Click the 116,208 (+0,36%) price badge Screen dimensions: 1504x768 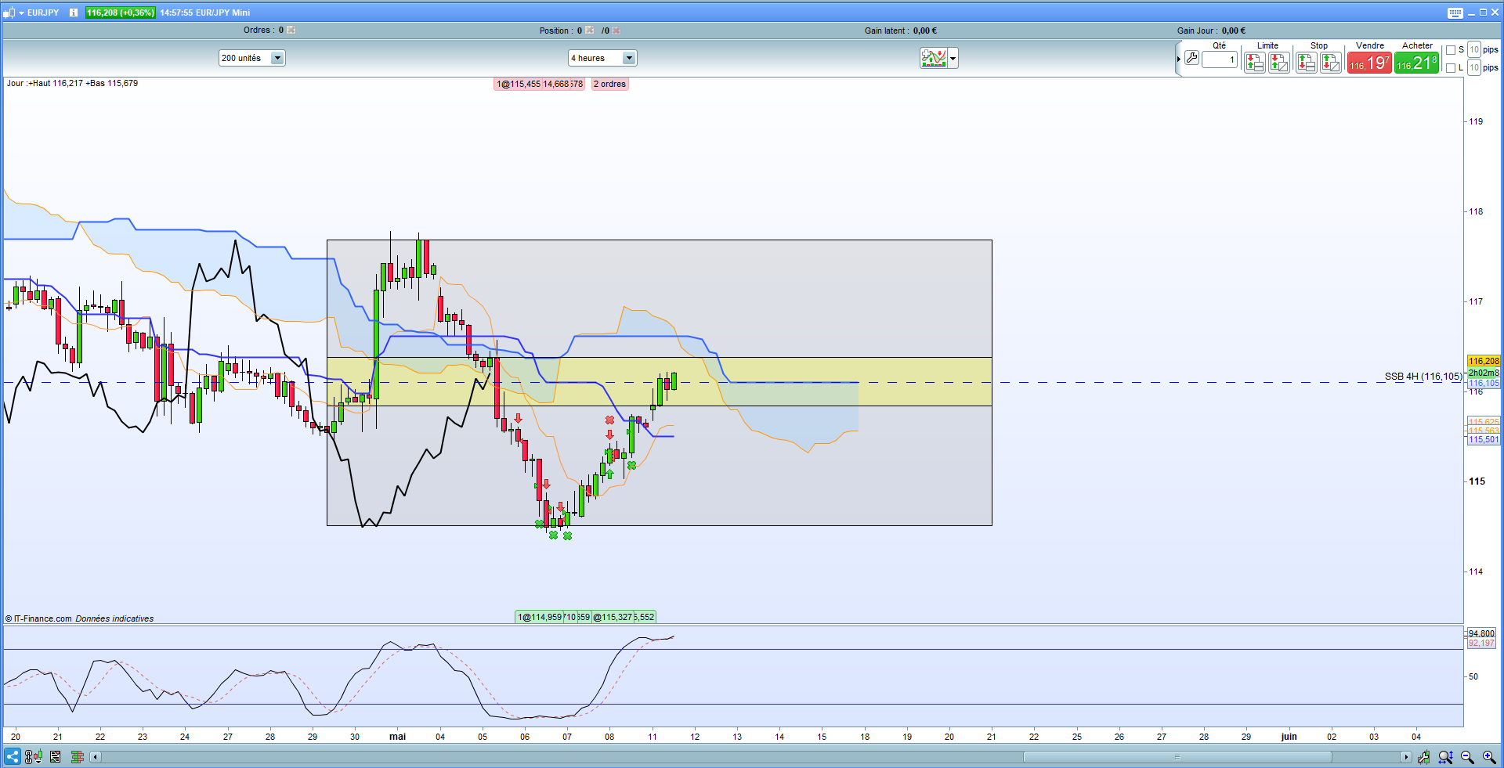[120, 13]
